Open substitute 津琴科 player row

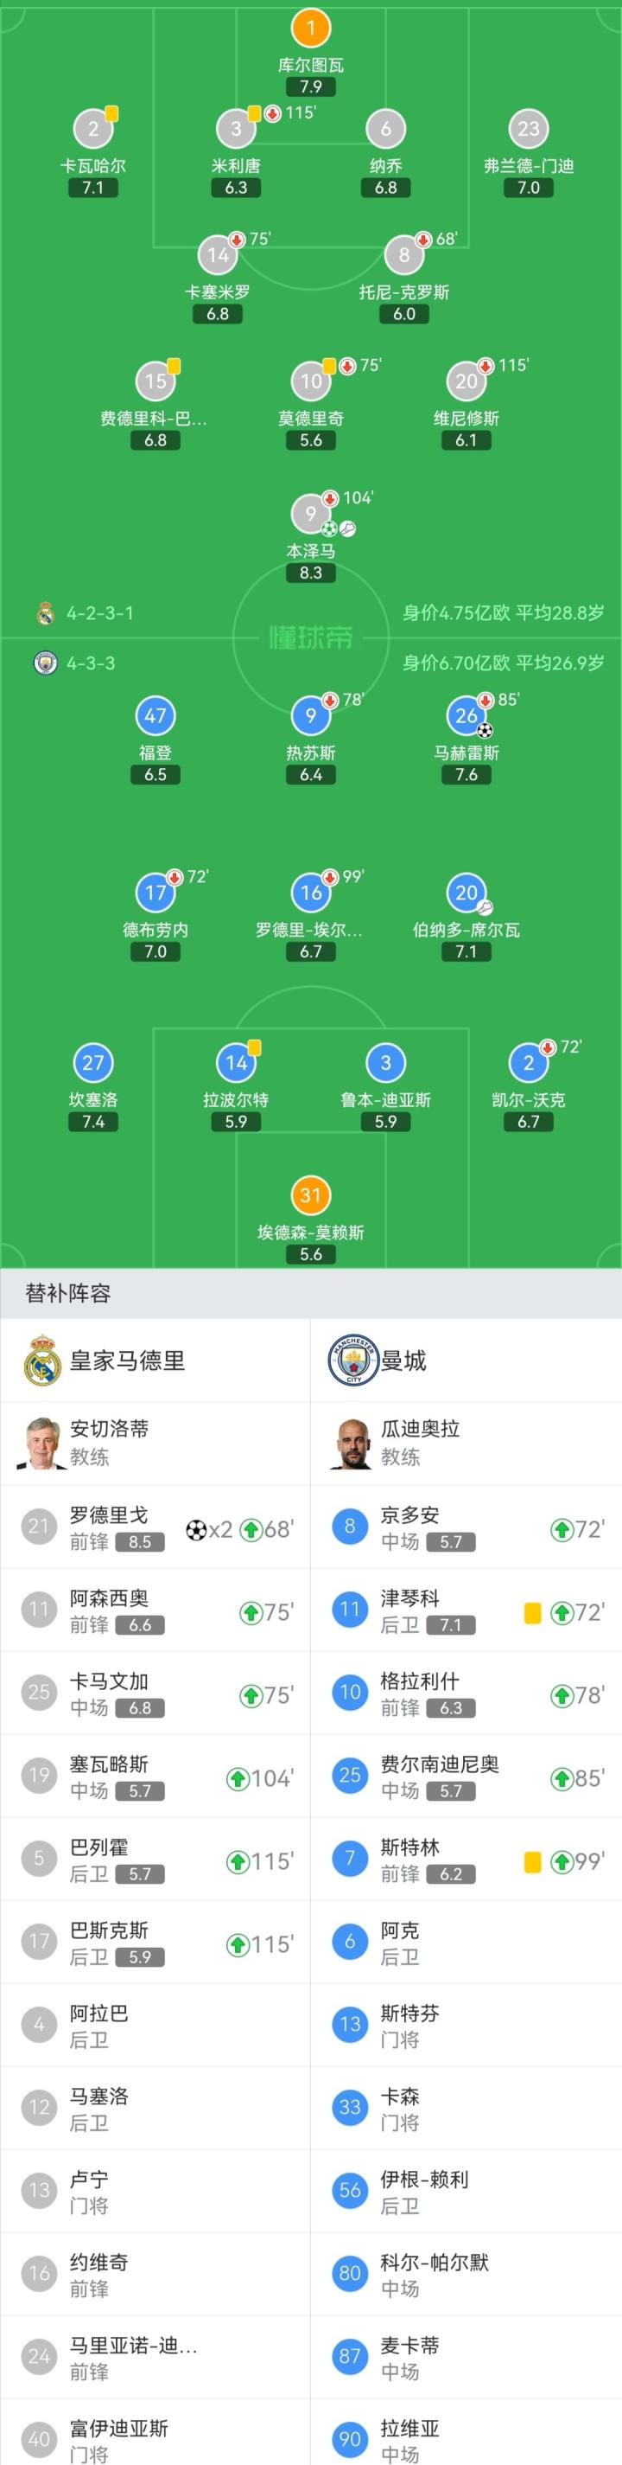(x=466, y=1610)
